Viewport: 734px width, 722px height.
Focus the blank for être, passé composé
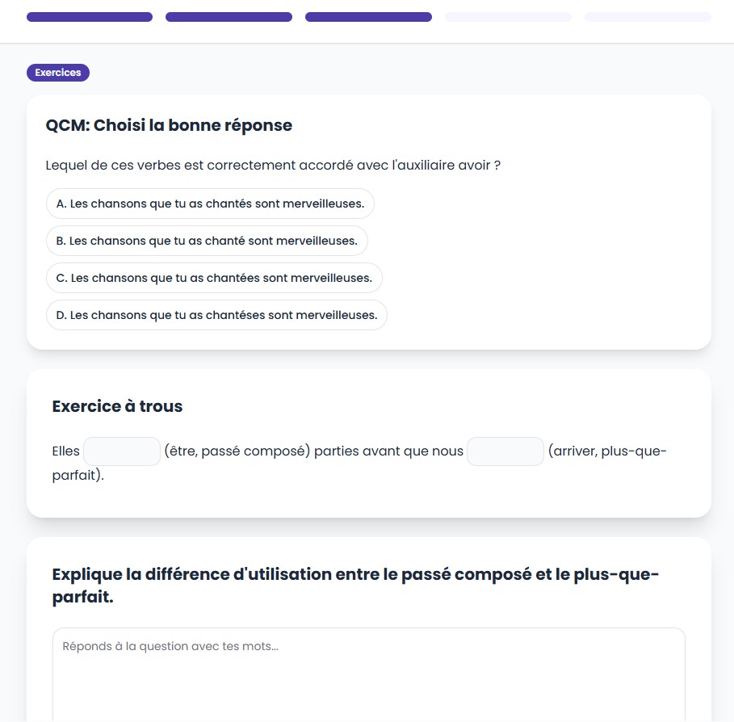pyautogui.click(x=122, y=451)
